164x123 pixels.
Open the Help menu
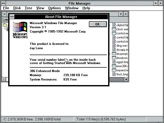click(86, 8)
